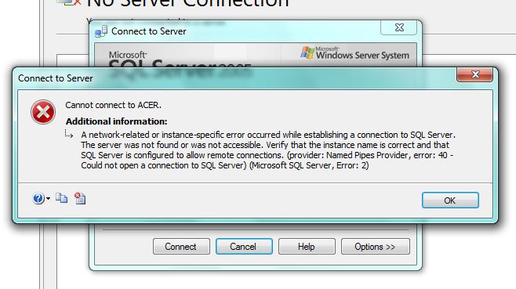Click the No Server Connection heading icon
516x289 pixels.
pos(70,2)
